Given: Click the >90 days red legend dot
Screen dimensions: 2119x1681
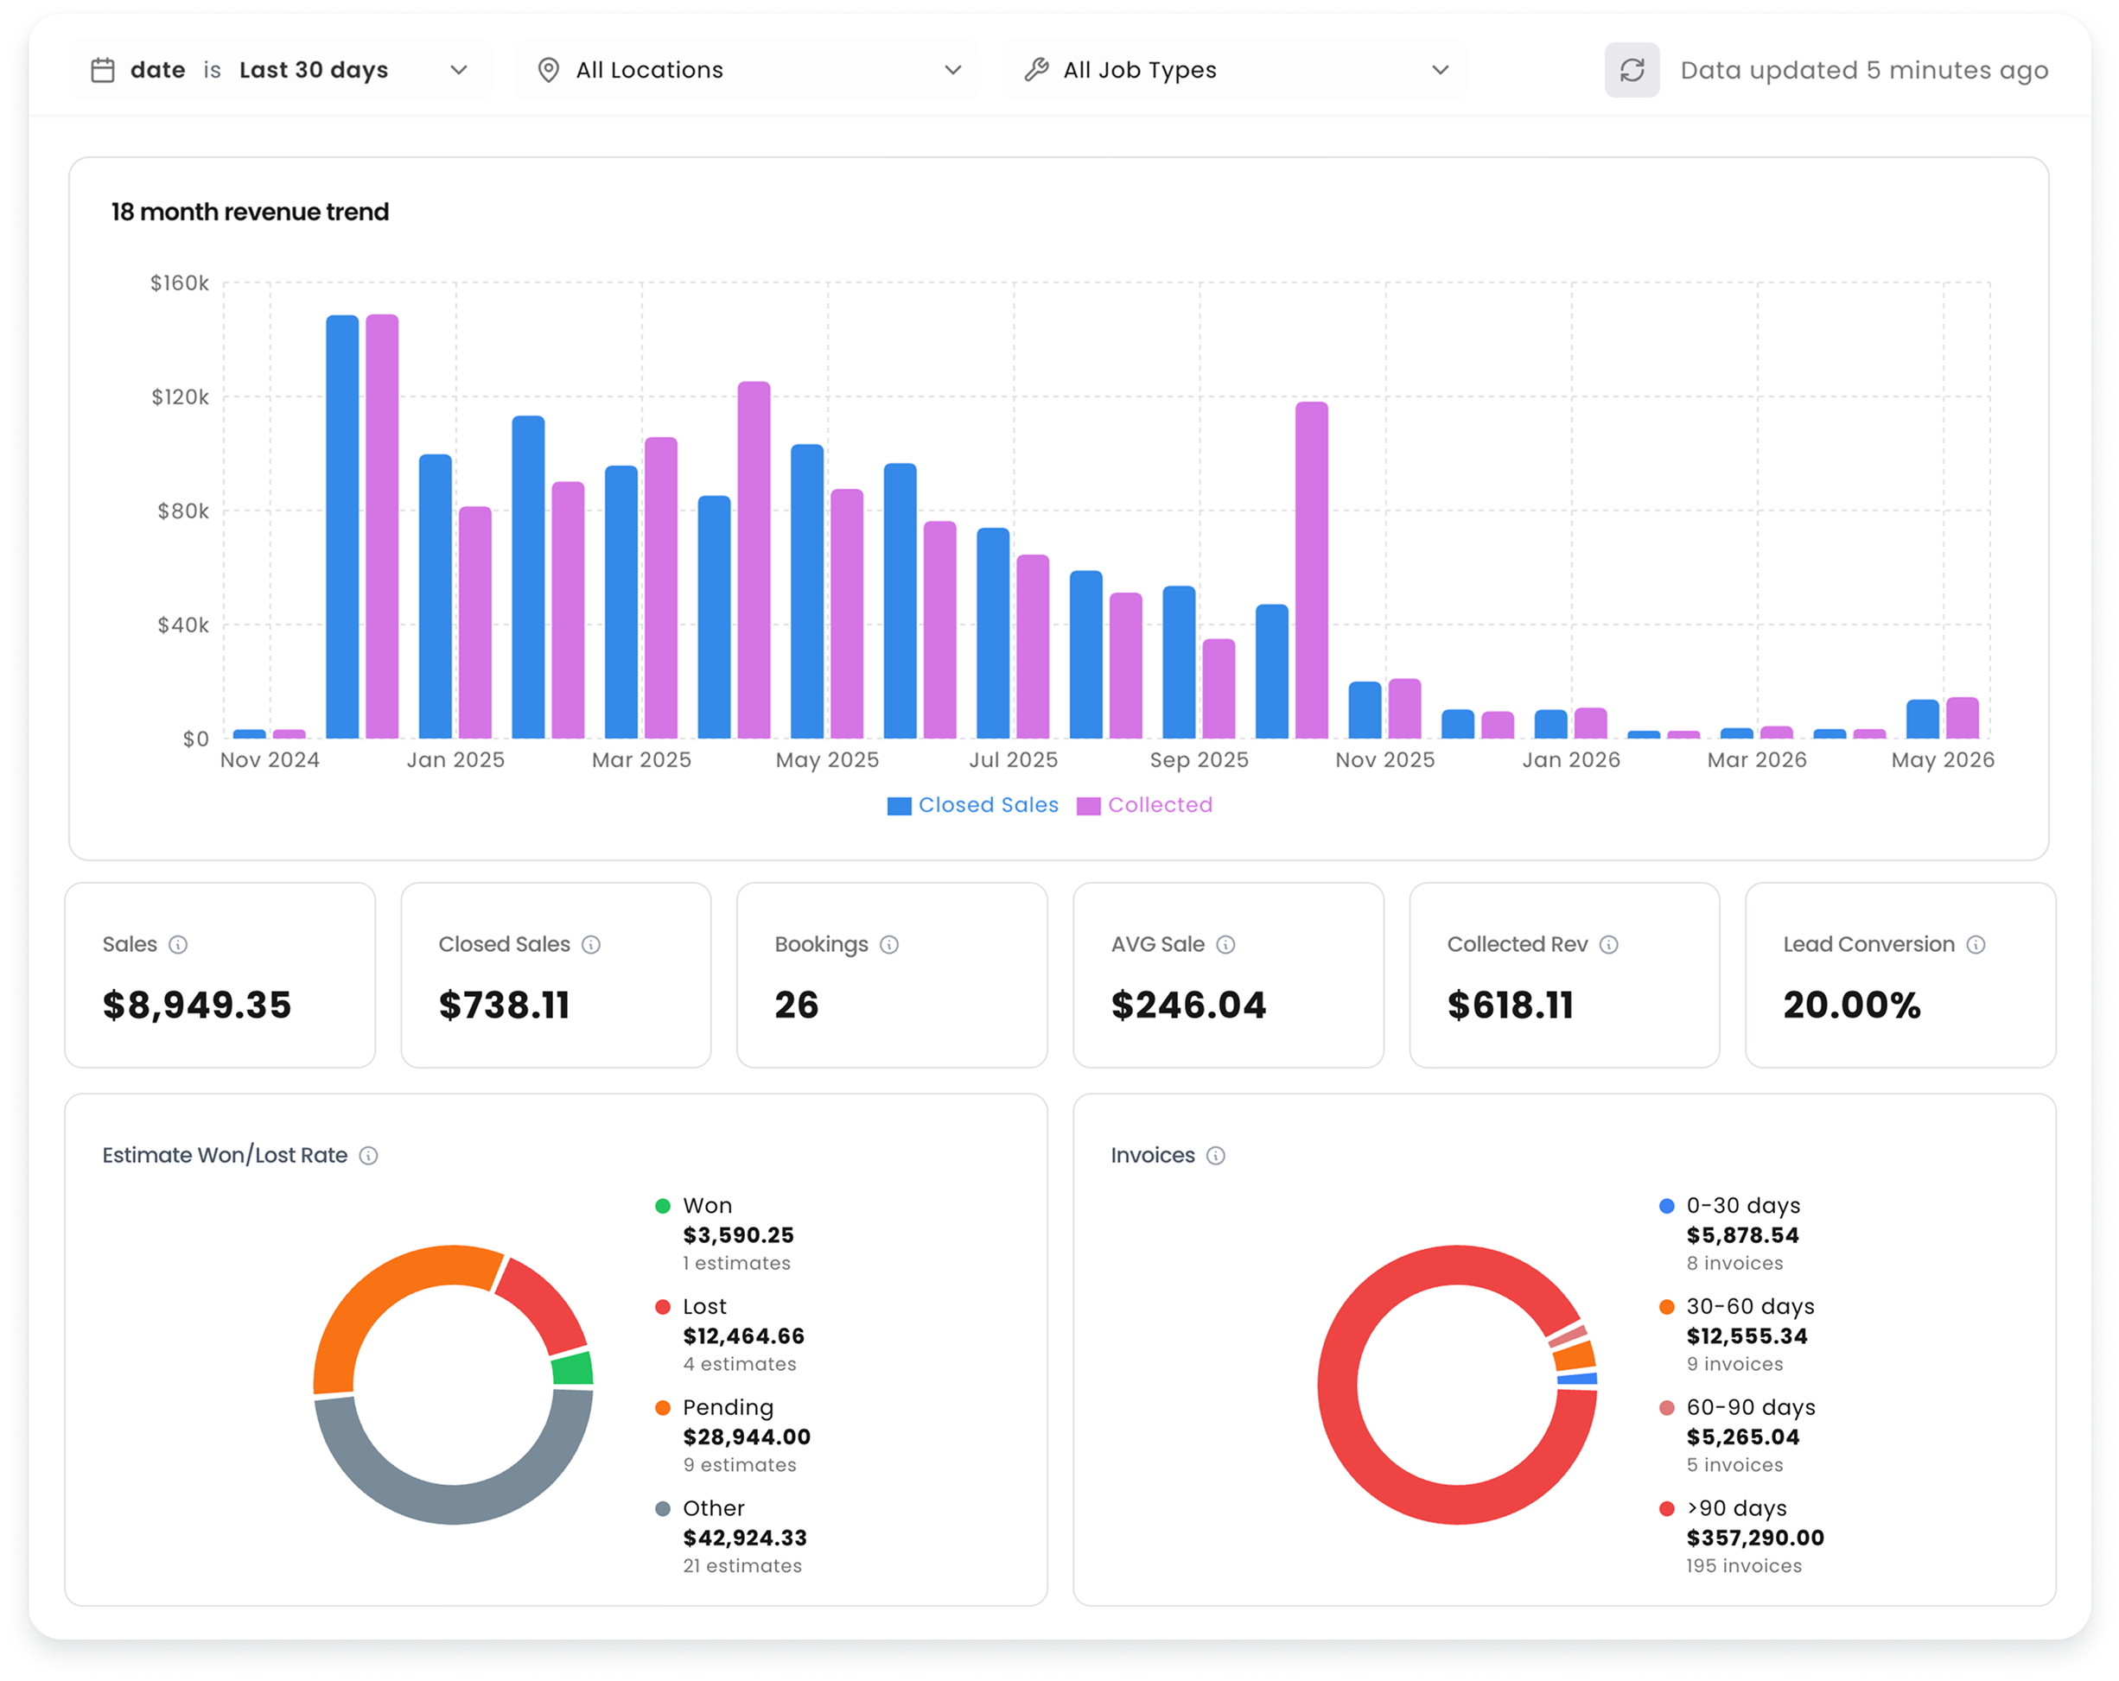Looking at the screenshot, I should click(1667, 1508).
